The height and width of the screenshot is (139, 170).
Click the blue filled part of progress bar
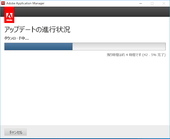[39, 47]
